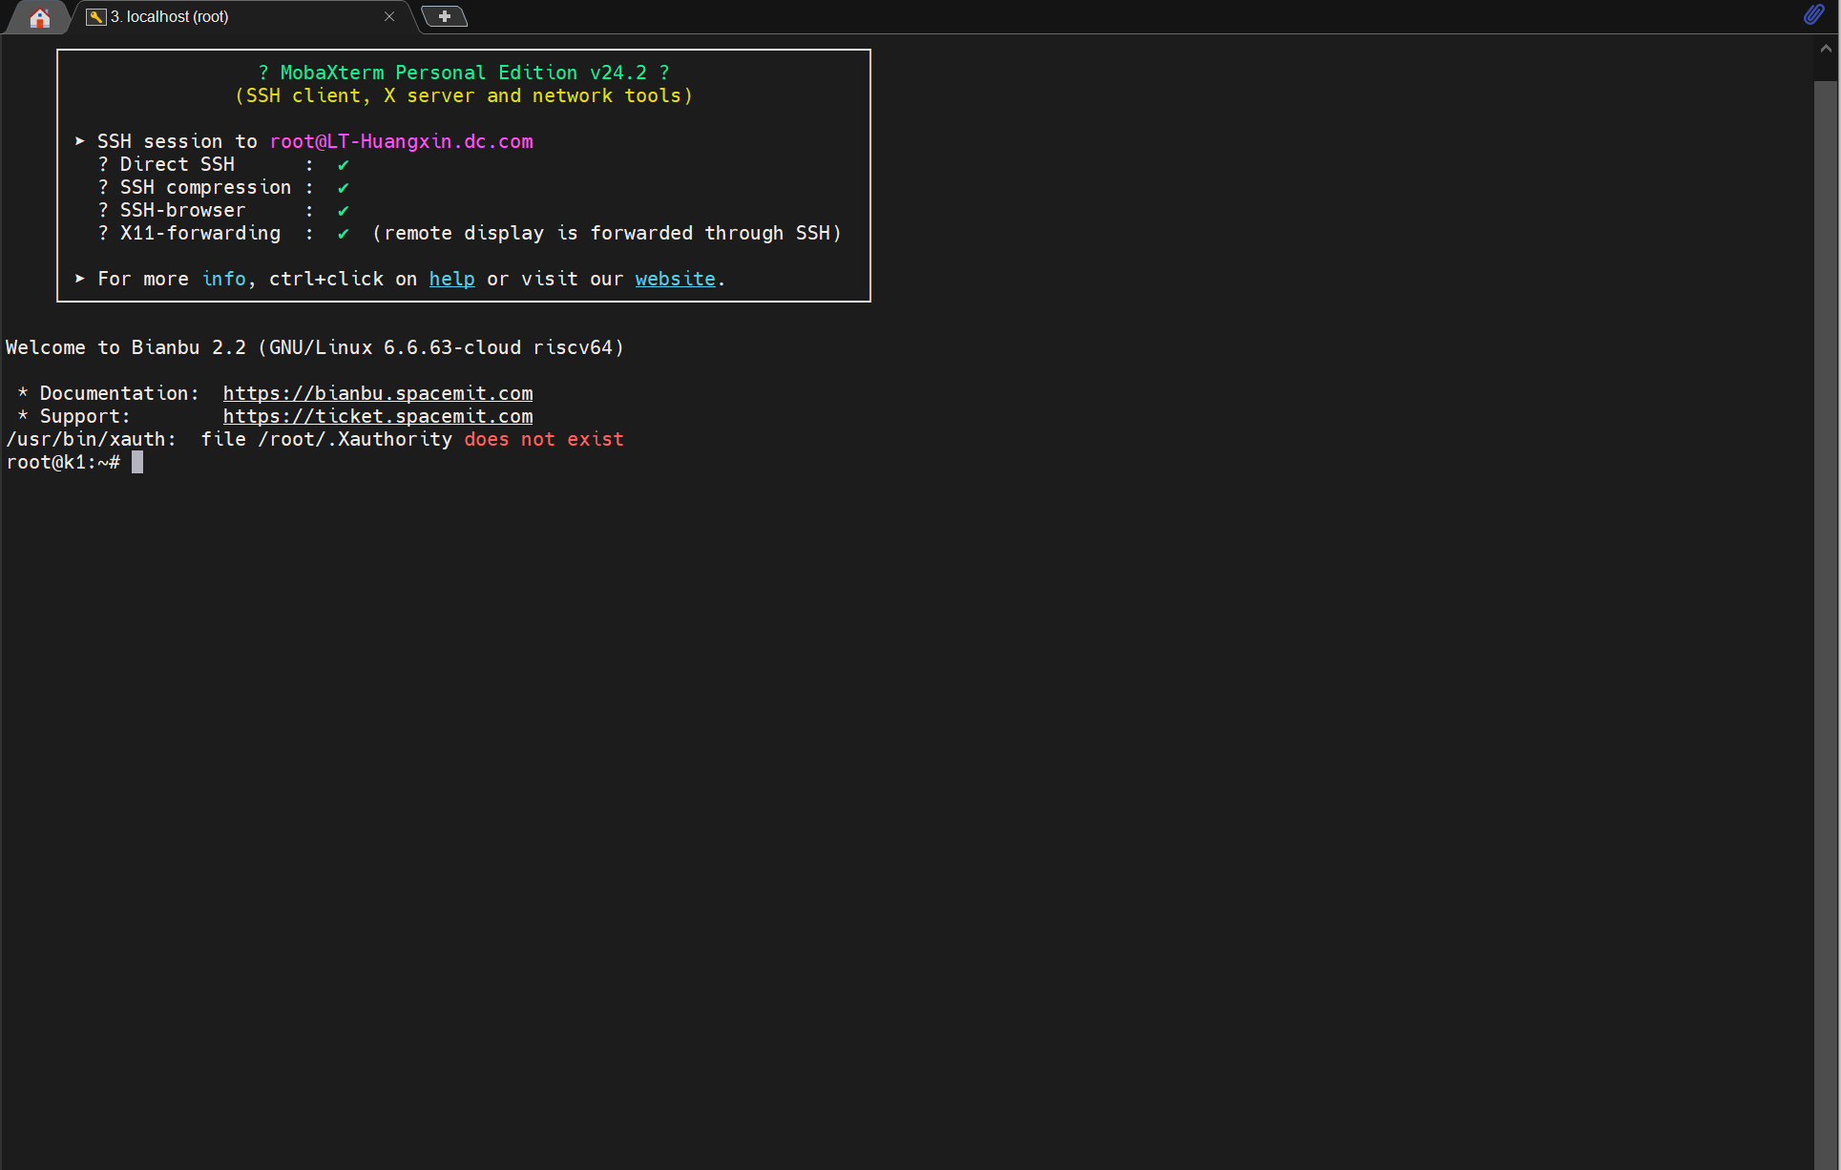Click the SSH compression green checkmark
Image resolution: width=1841 pixels, height=1170 pixels.
[344, 188]
